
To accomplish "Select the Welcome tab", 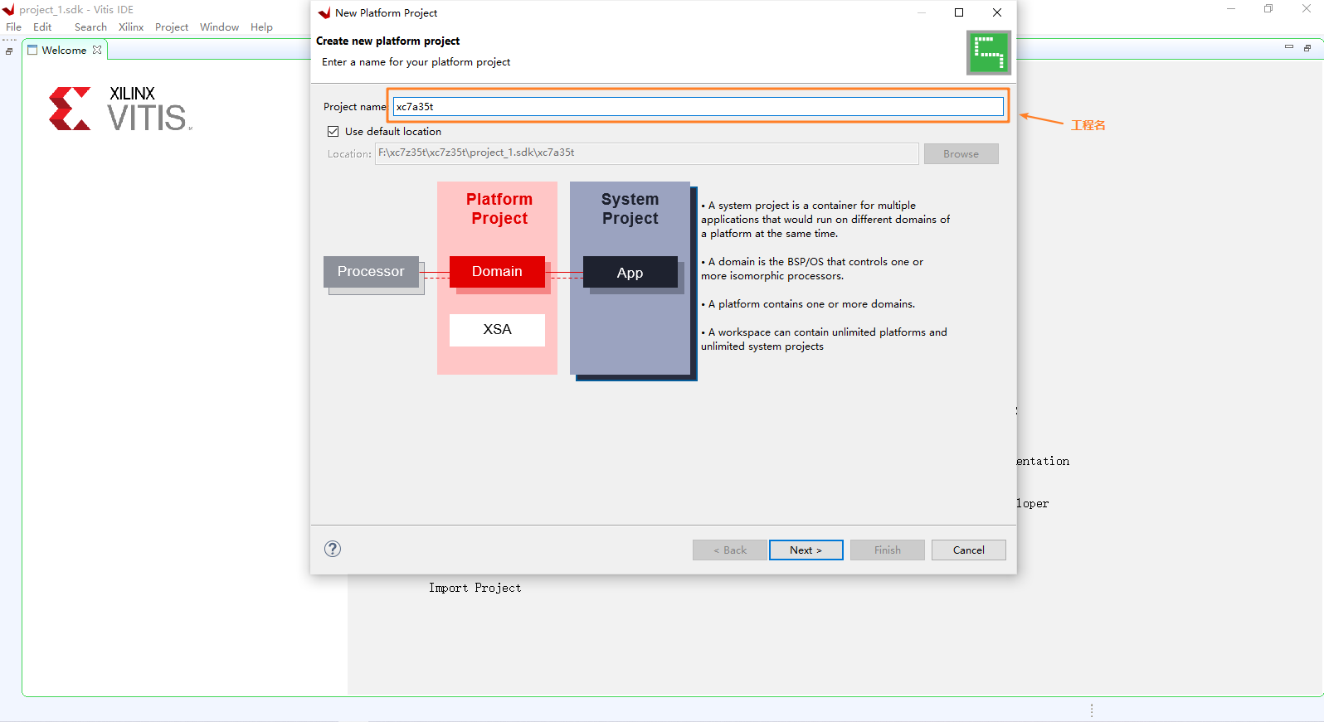I will click(64, 50).
